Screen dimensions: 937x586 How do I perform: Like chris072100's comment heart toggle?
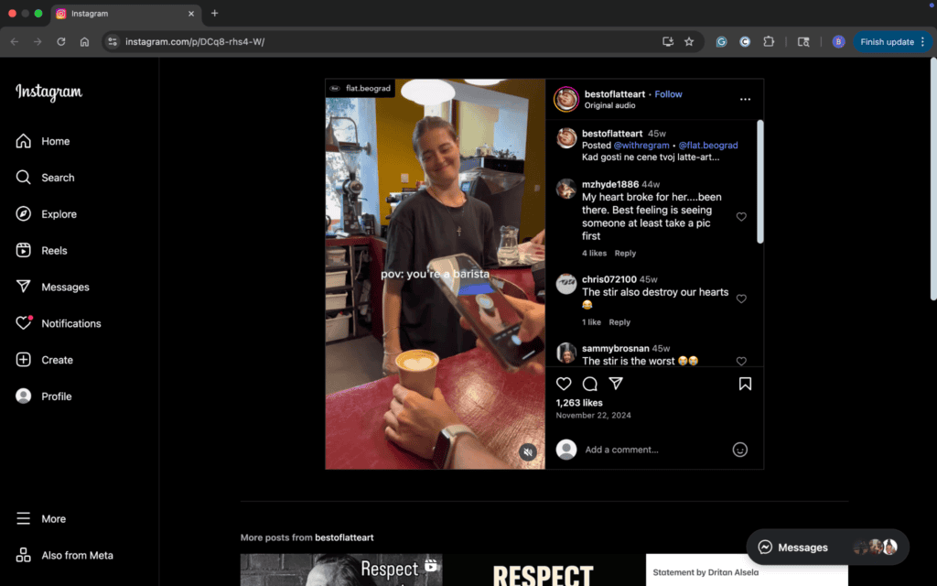click(741, 298)
